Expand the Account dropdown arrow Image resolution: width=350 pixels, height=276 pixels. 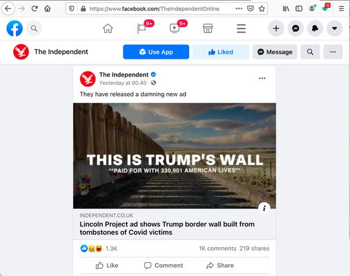[335, 28]
